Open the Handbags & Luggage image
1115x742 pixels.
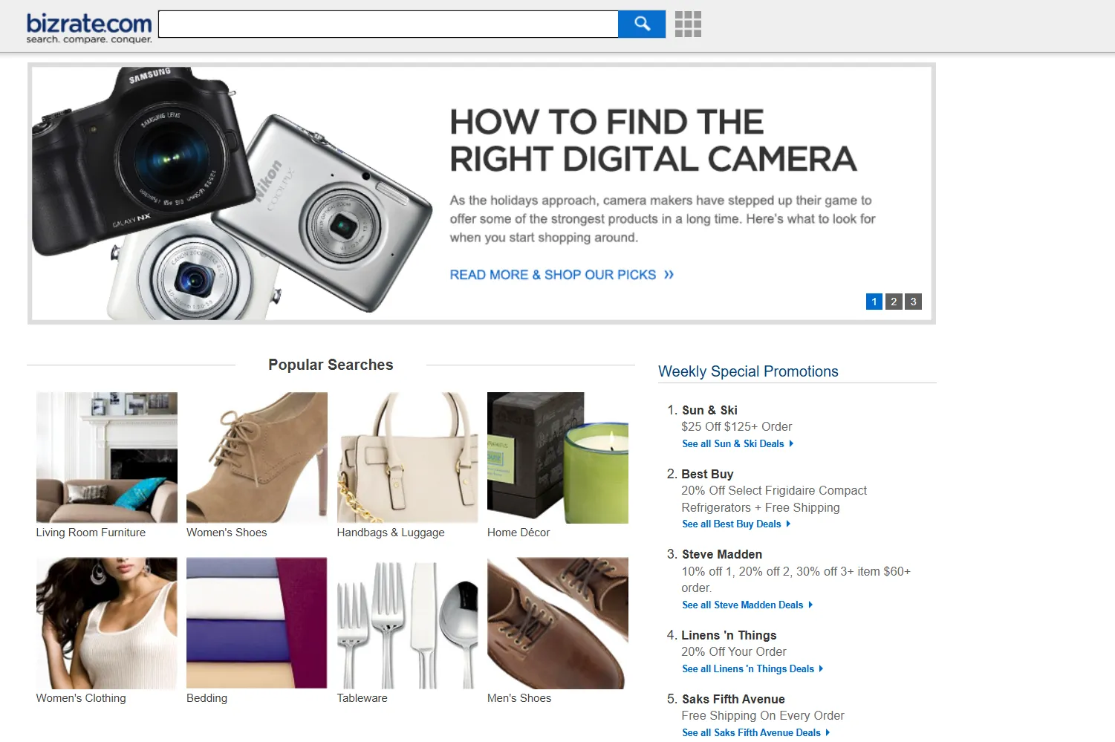pyautogui.click(x=407, y=458)
